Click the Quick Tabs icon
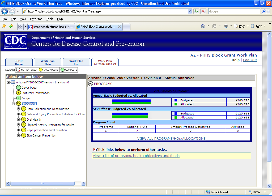Viewport: 272px width, 196px height. tap(20, 27)
